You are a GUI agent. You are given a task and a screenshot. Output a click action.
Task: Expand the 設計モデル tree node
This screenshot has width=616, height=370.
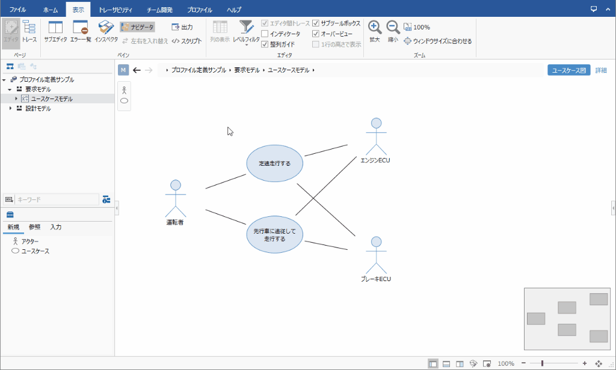[10, 109]
